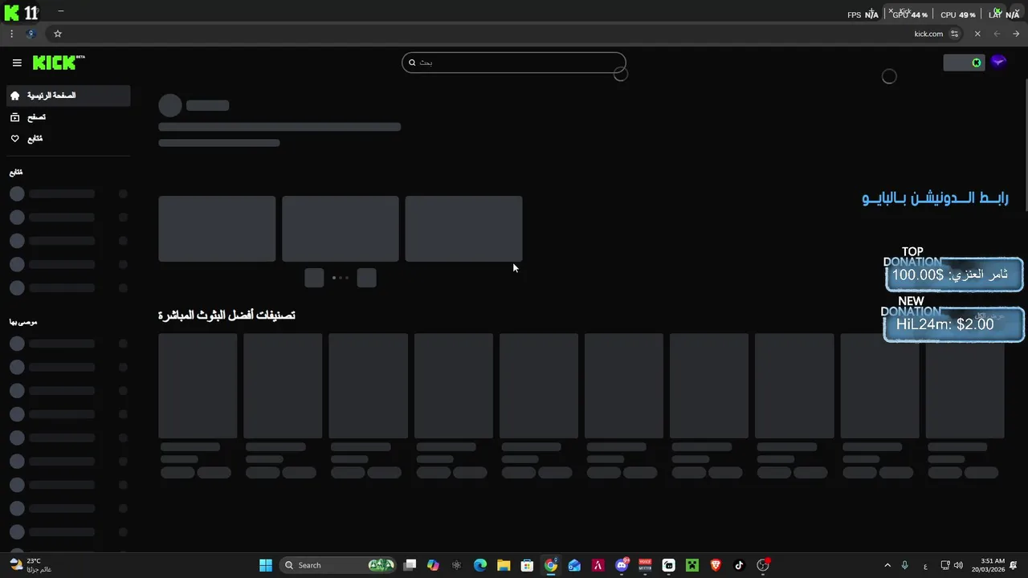Click the تصنيفات أفضل البثوث المباشرة heading
This screenshot has width=1028, height=578.
click(x=226, y=315)
